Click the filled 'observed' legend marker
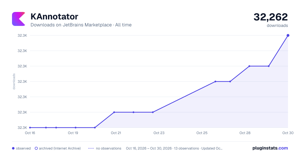300x157 pixels. click(x=13, y=148)
